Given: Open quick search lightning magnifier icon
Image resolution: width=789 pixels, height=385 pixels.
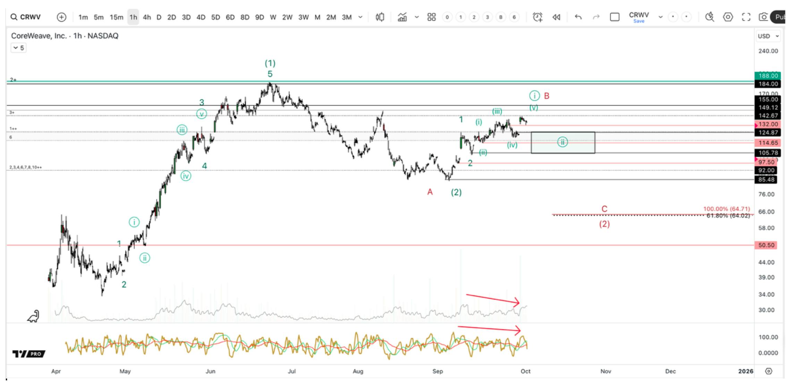Looking at the screenshot, I should [x=710, y=17].
